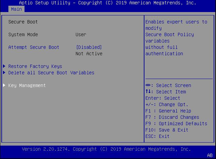216x159 pixels.
Task: Toggle the Attempt Secure Boot [Disabled] value
Action: tap(89, 47)
